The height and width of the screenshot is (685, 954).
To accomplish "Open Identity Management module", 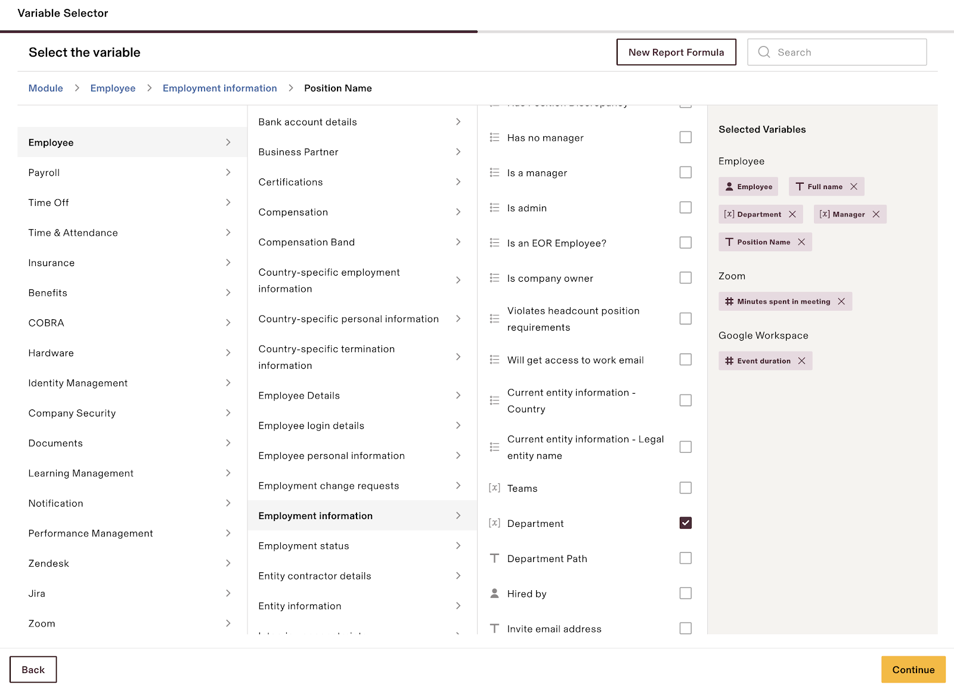I will [132, 382].
